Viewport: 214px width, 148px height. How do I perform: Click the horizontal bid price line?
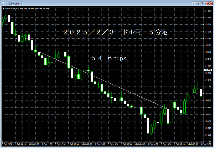coord(102,70)
